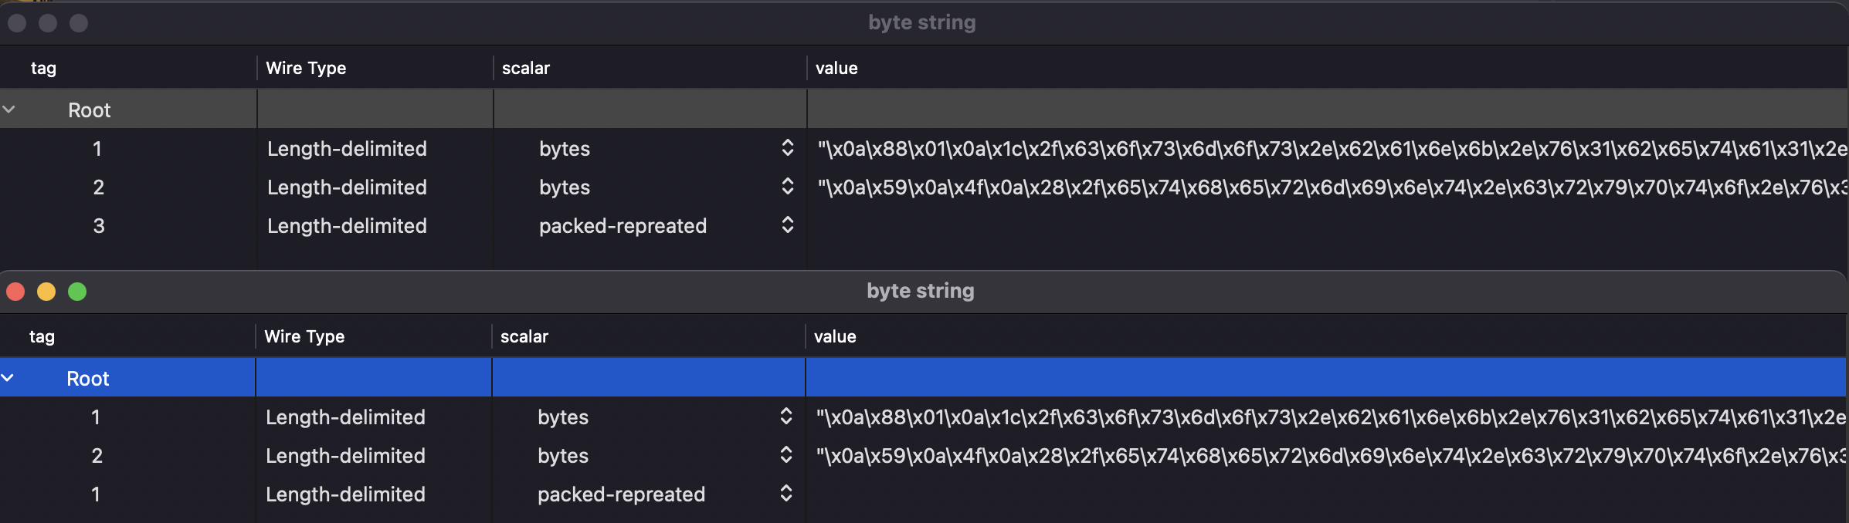Viewport: 1849px width, 523px height.
Task: Collapse the highlighted Root row in bottom window
Action: tap(8, 378)
